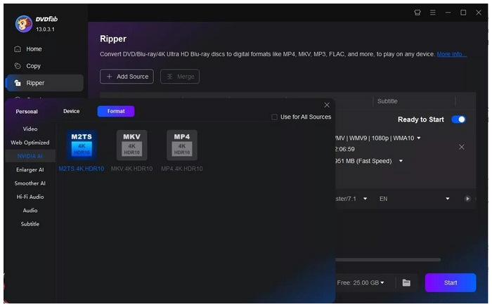Select Smoother AI category
492x307 pixels.
point(30,183)
